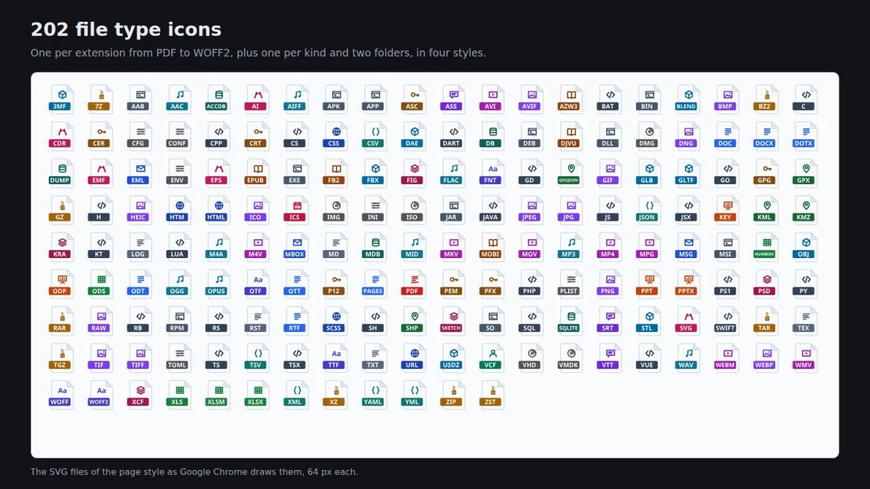Select the NUMBERS spreadsheet icon

pyautogui.click(x=767, y=247)
